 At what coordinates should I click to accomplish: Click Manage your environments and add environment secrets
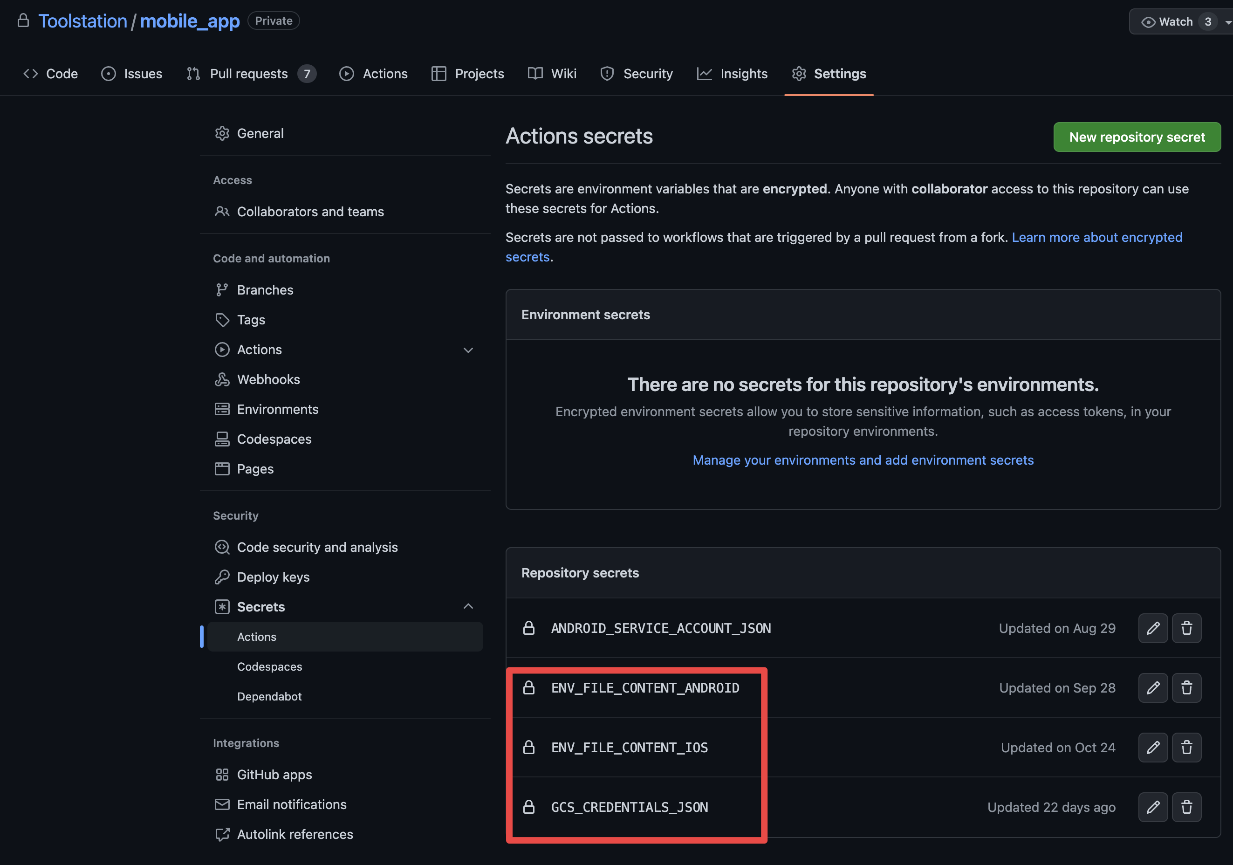863,460
